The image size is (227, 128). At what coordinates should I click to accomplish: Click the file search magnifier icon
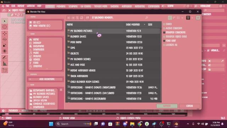146,18
